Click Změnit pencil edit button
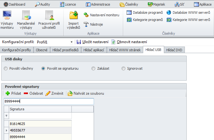214x140 pixels. [x=55, y=93]
